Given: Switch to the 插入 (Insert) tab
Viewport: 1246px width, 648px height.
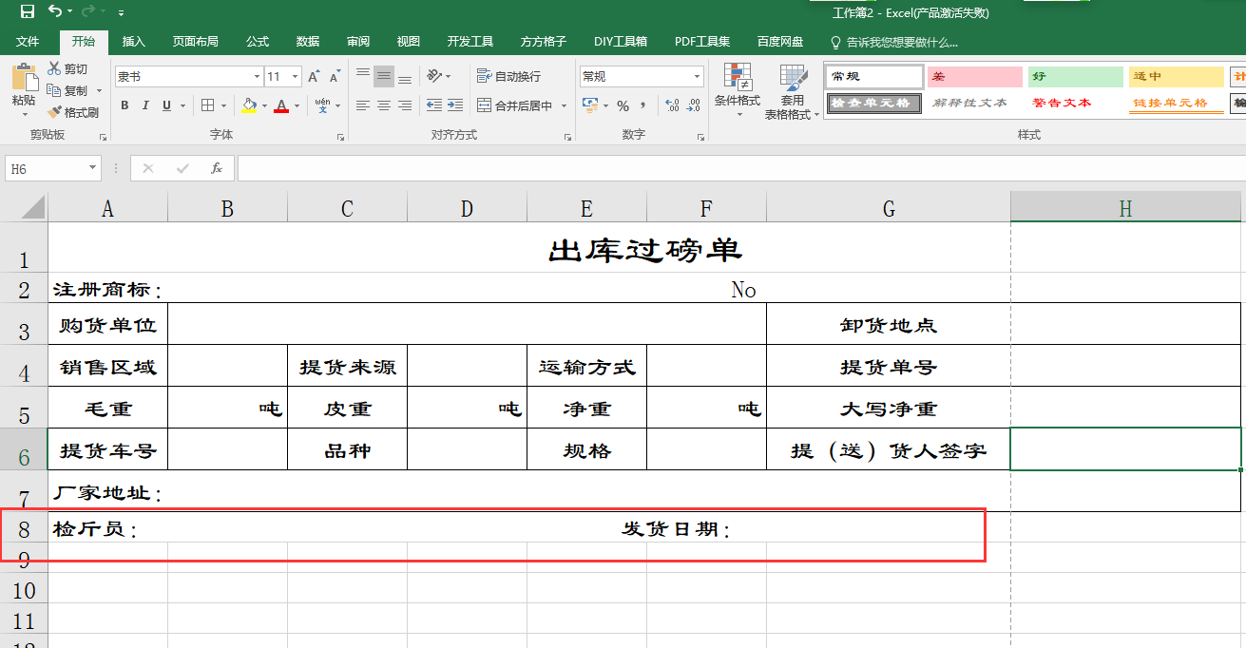Looking at the screenshot, I should click(134, 42).
